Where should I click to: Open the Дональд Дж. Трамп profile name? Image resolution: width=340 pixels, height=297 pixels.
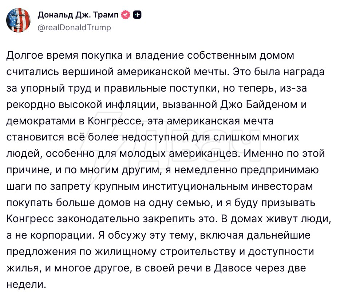tap(78, 15)
